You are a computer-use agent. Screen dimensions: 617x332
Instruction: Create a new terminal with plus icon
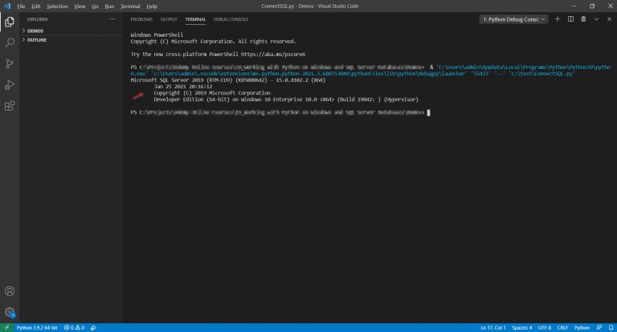558,19
